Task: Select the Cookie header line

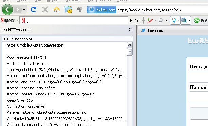Action: coord(66,119)
